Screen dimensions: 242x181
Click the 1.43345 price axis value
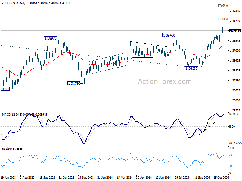[235, 11]
